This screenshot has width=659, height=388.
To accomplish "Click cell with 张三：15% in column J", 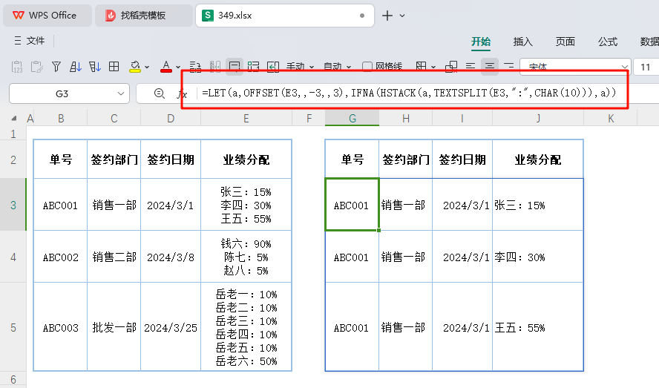I will [x=538, y=205].
